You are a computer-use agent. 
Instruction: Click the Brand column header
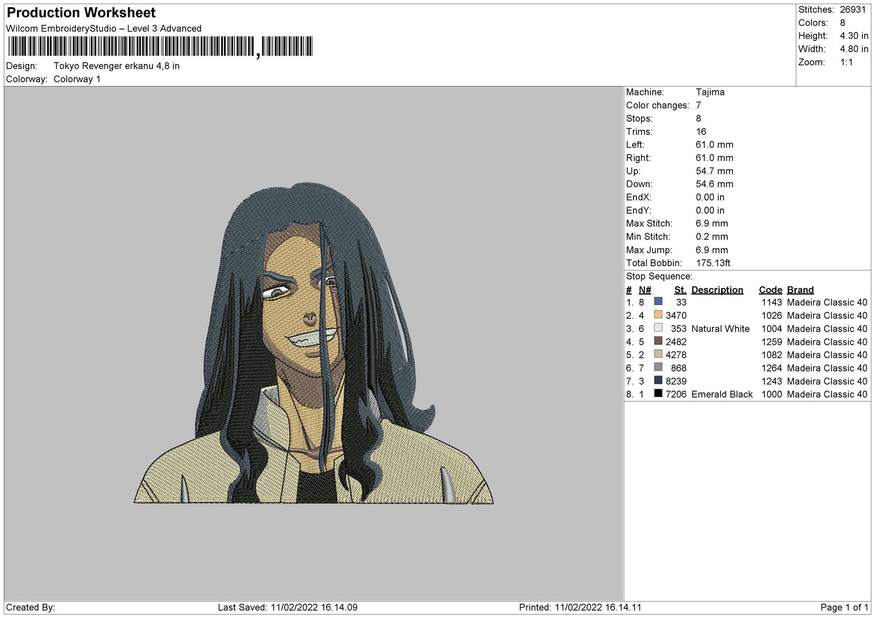click(801, 290)
